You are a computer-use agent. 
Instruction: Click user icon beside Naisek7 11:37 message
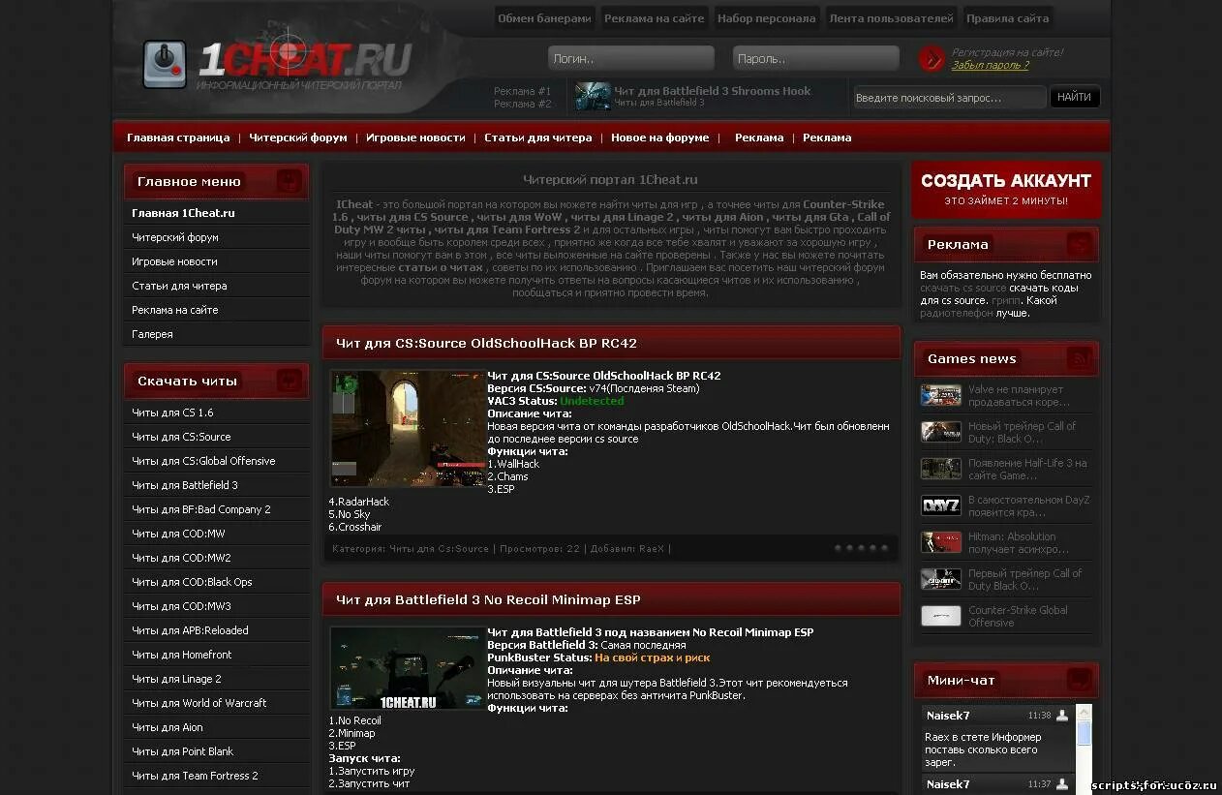1062,784
